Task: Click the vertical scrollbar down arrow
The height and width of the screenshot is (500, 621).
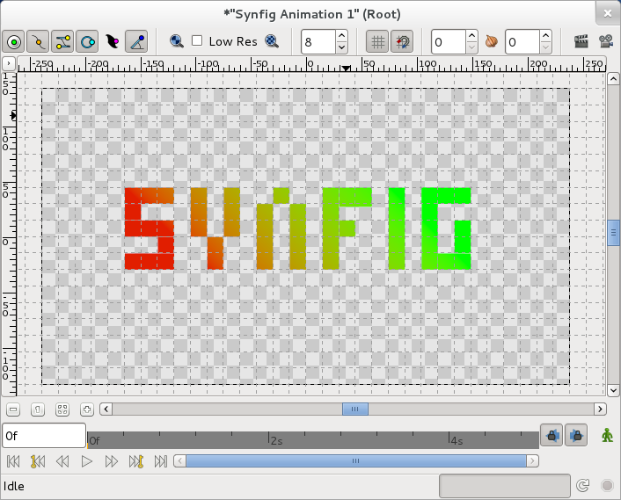Action: pyautogui.click(x=613, y=390)
